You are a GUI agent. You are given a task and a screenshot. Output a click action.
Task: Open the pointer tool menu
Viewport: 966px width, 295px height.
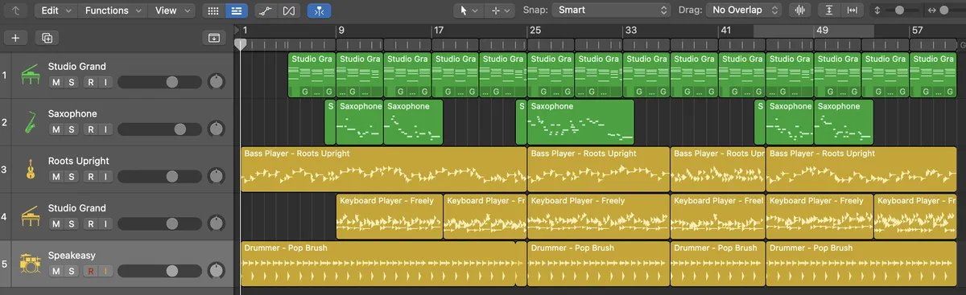point(468,10)
